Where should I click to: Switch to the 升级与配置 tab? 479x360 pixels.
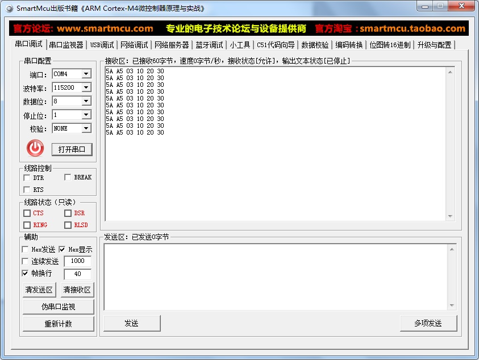[x=435, y=45]
